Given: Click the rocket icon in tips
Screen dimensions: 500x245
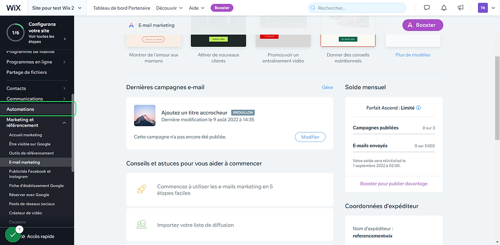Looking at the screenshot, I should (141, 189).
